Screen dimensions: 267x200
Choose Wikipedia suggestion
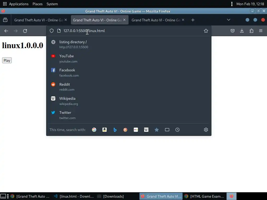coord(129,101)
